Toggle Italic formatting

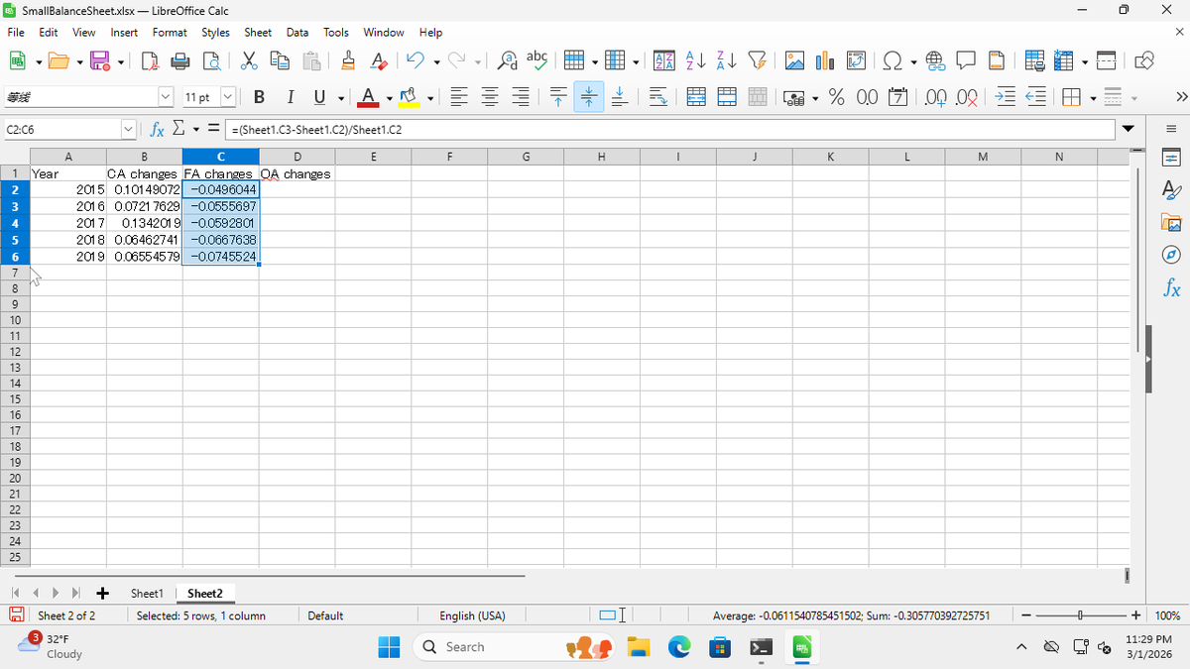pyautogui.click(x=292, y=97)
